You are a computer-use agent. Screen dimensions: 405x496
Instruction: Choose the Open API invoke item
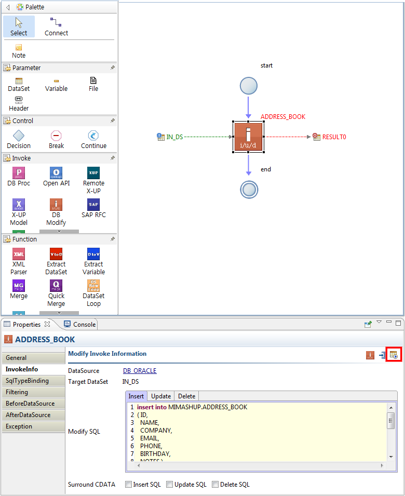(x=56, y=177)
